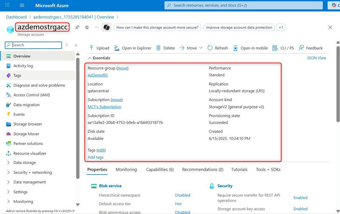Pin azdemostrgacc to dashboard
Viewport: 340px width, 214px height.
77,28
